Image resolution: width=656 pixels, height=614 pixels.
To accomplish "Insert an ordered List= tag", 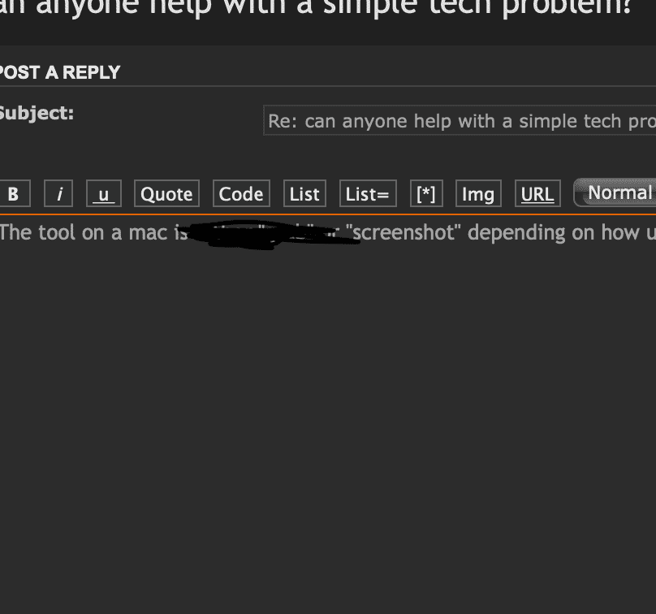I will click(368, 193).
